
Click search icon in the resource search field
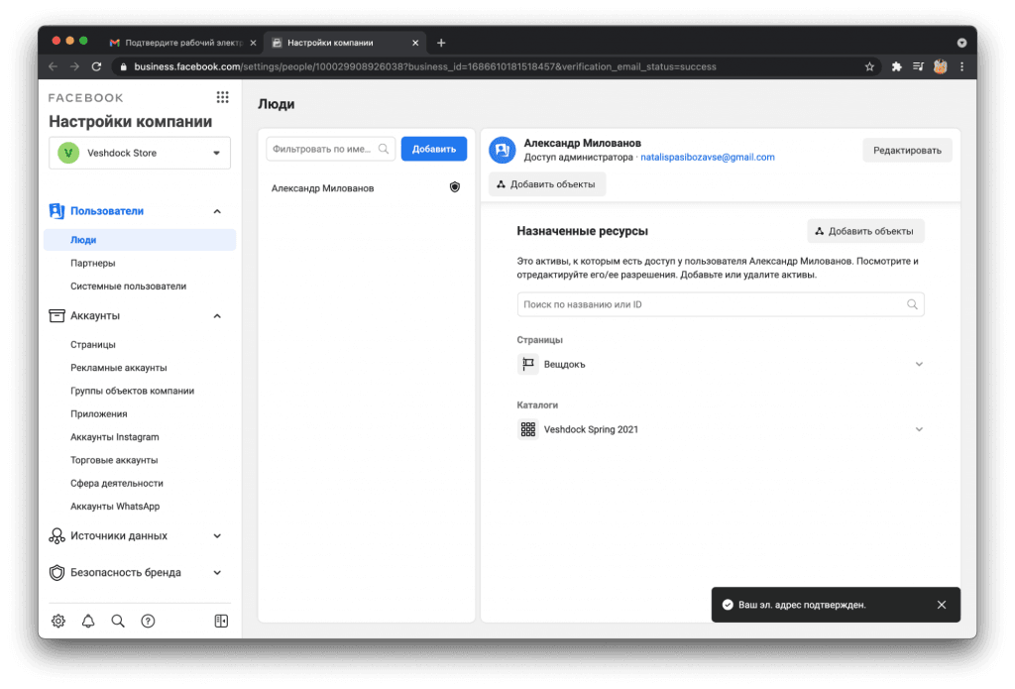point(912,304)
